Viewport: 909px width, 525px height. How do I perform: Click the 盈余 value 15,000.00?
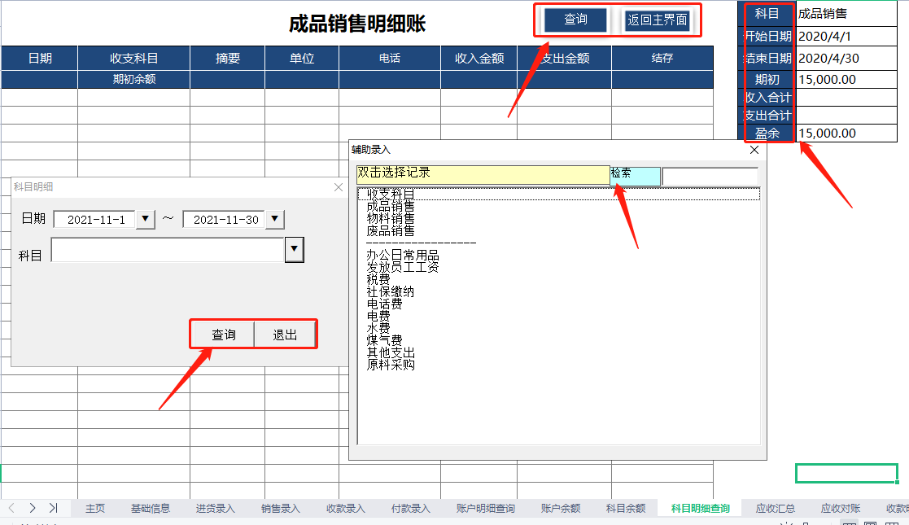coord(847,133)
